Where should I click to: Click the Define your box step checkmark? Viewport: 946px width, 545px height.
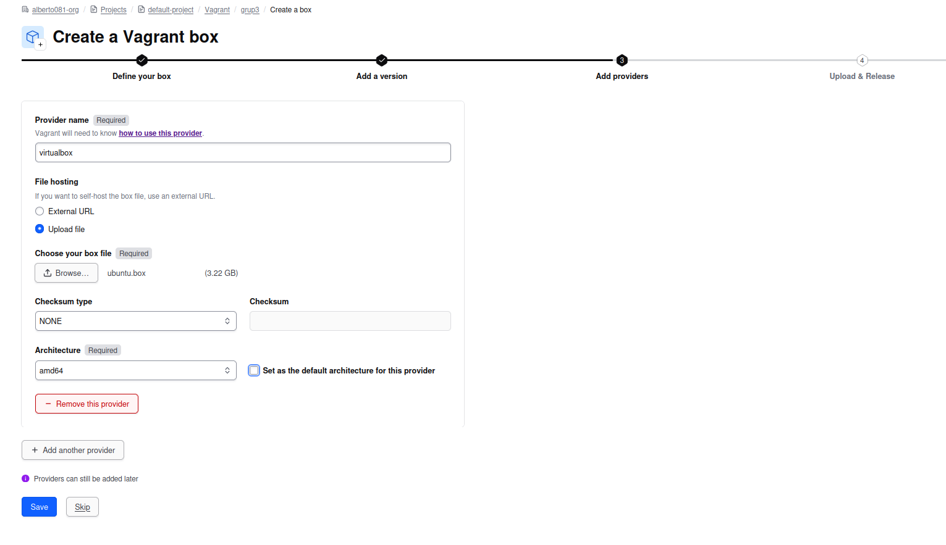[x=141, y=60]
